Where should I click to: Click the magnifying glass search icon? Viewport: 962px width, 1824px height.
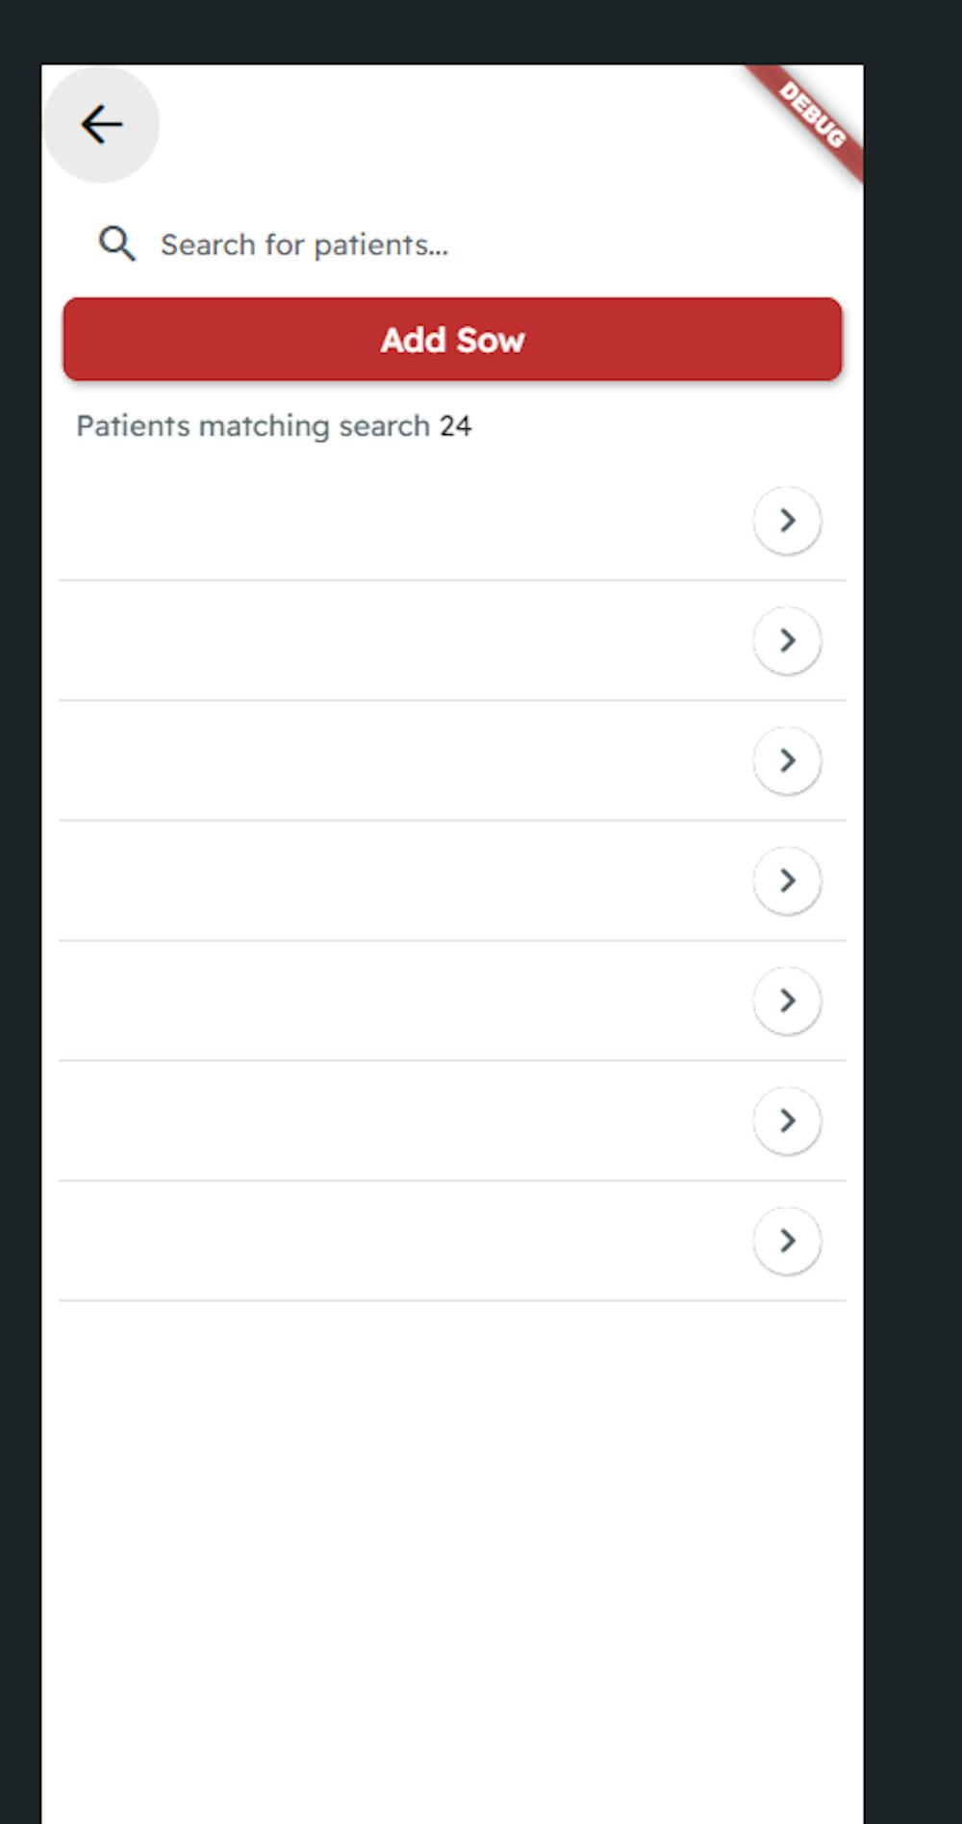pyautogui.click(x=117, y=244)
